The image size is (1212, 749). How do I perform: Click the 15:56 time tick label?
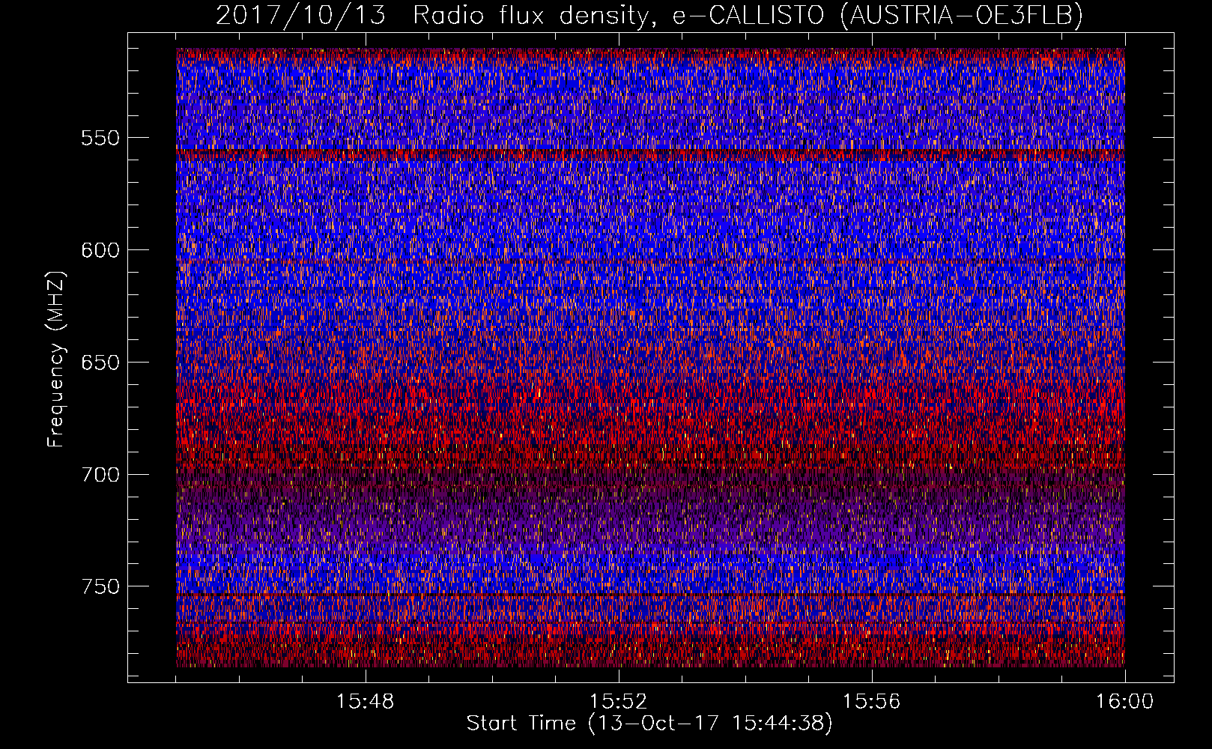coord(871,702)
